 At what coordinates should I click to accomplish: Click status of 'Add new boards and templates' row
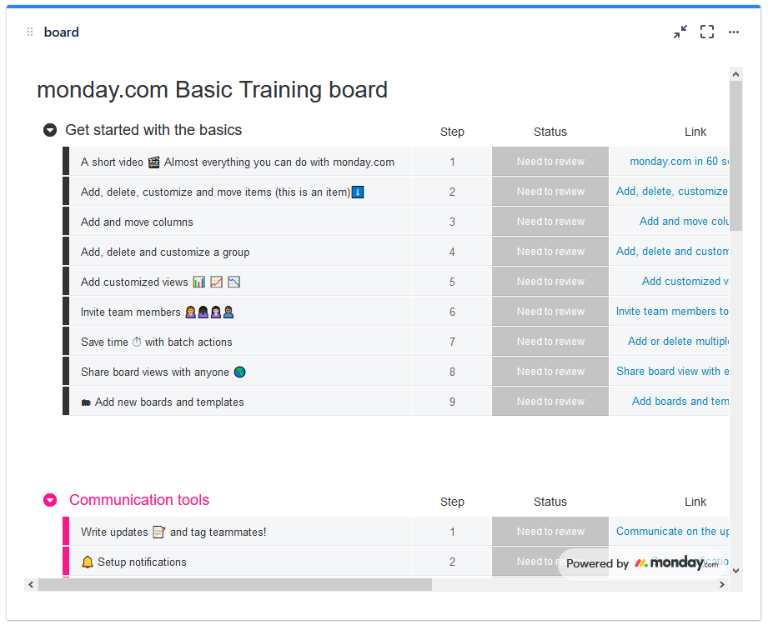(x=550, y=402)
